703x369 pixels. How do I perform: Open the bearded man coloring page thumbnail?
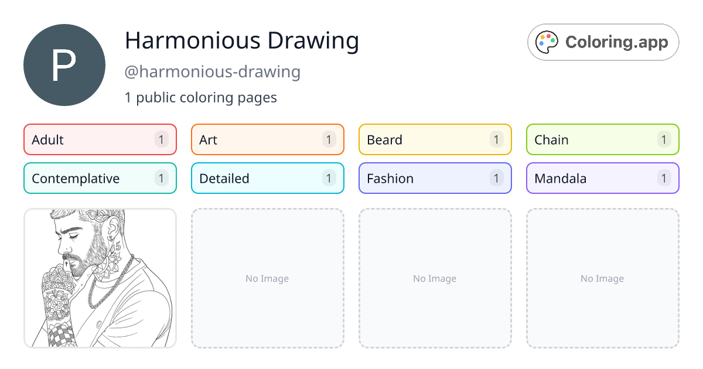100,278
